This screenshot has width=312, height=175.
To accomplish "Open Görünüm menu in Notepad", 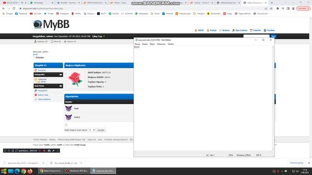I will pyautogui.click(x=161, y=44).
